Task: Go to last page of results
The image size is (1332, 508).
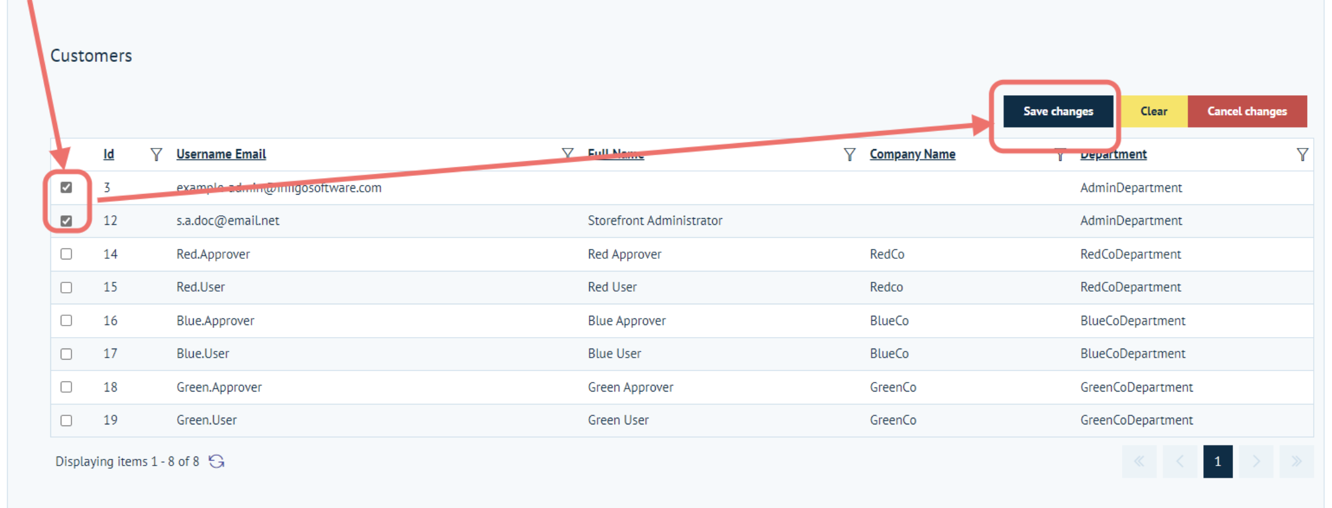Action: coord(1296,461)
